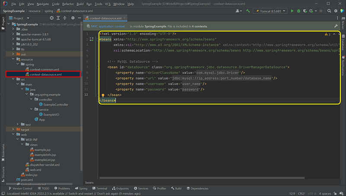Jump to next highlighted error arrow
This screenshot has width=346, height=196.
pyautogui.click(x=339, y=34)
